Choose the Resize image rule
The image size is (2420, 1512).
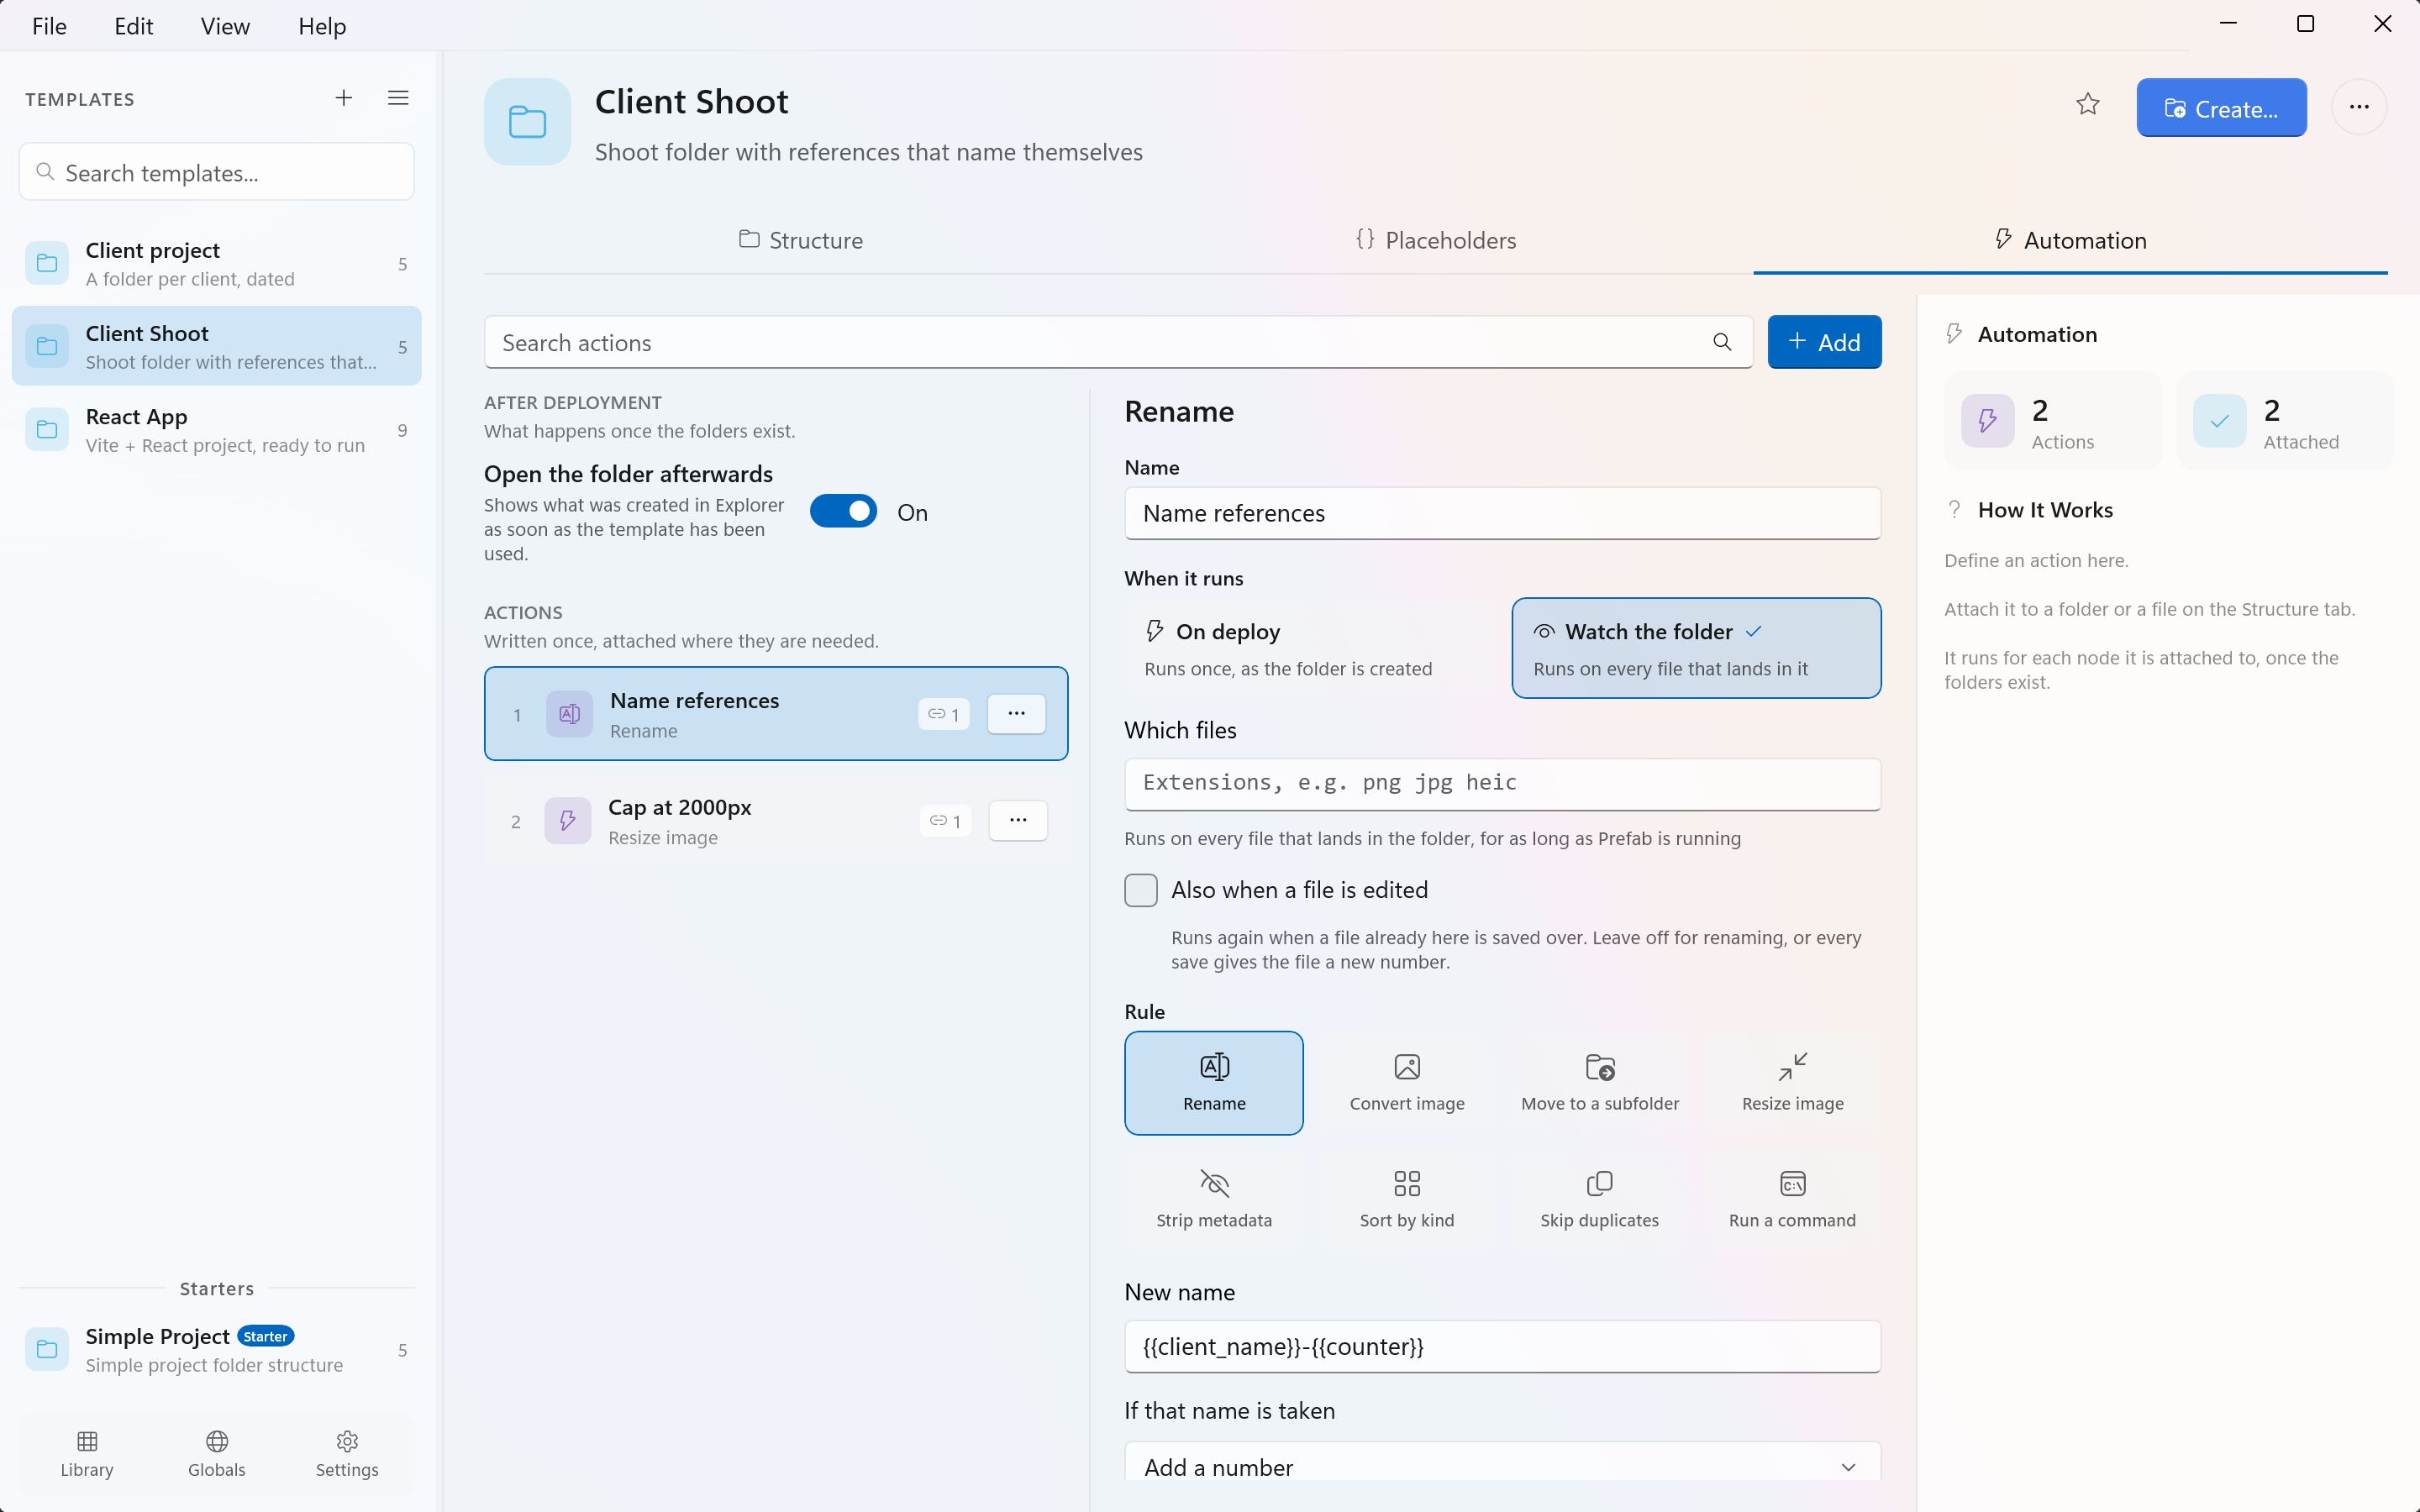tap(1793, 1083)
